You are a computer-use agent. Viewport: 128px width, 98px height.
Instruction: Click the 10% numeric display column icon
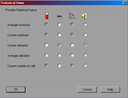coord(59,16)
